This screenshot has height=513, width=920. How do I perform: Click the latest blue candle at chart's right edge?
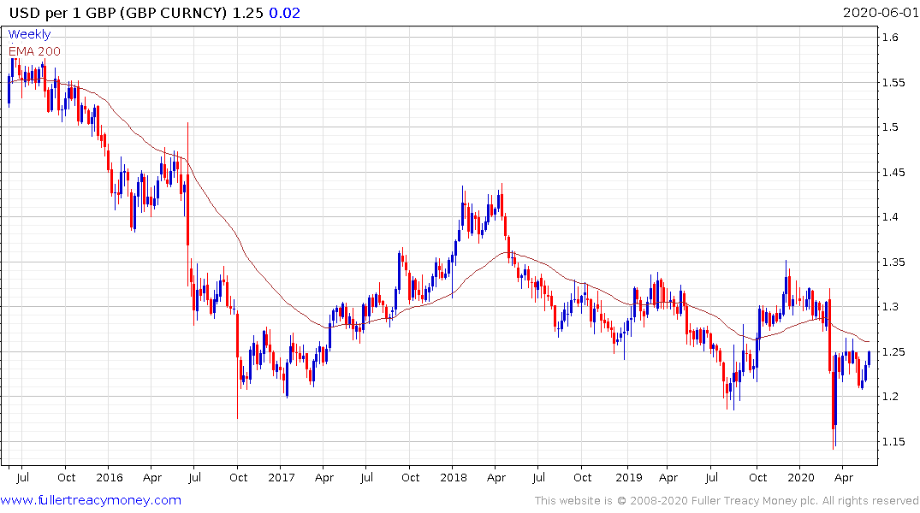(x=869, y=358)
